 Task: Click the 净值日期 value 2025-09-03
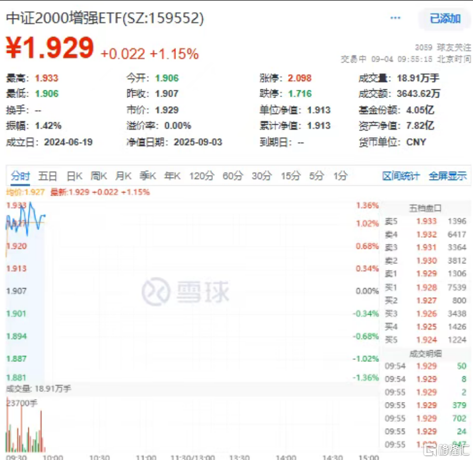[x=198, y=142]
